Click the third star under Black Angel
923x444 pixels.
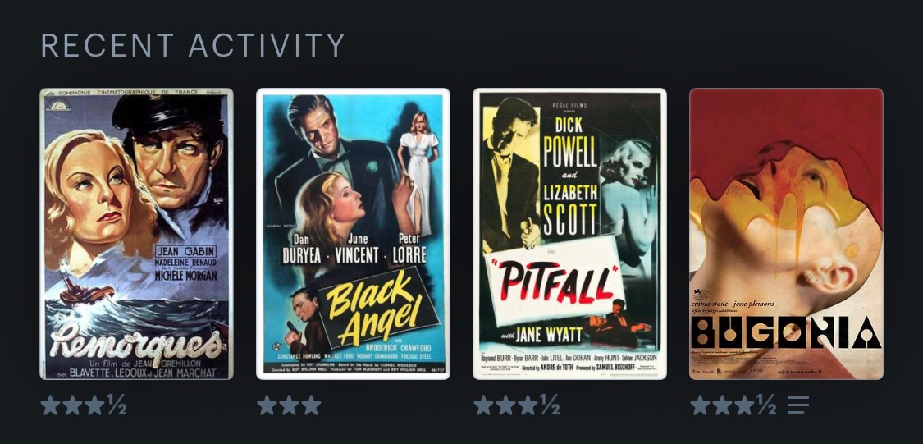(x=312, y=405)
